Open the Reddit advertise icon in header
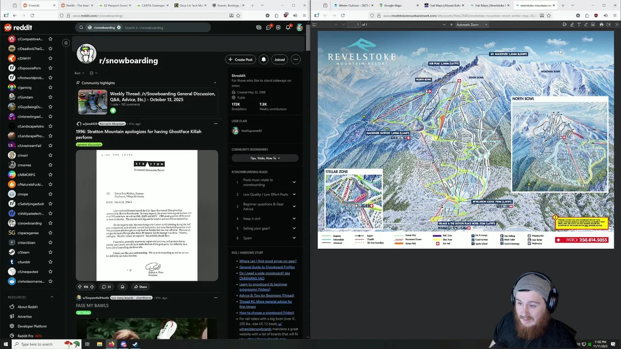 [x=259, y=28]
